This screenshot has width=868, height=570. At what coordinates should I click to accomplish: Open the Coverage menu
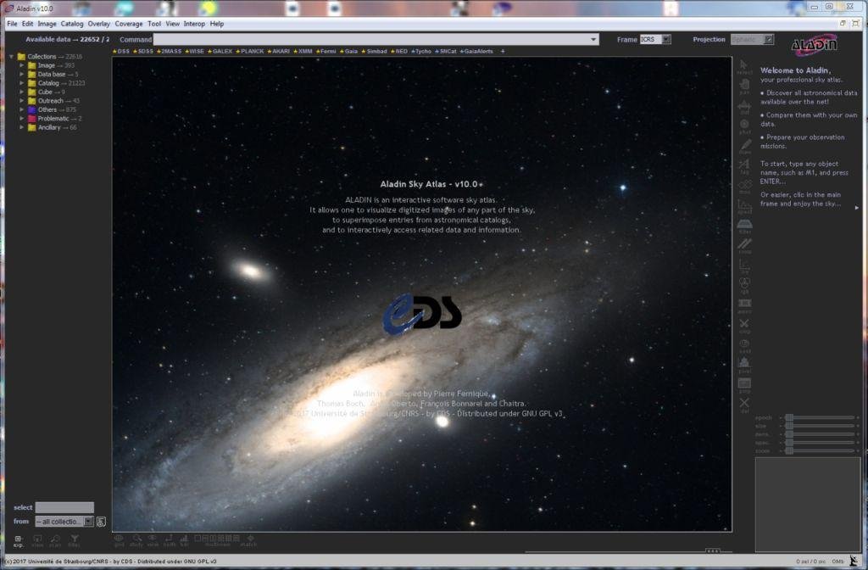[x=129, y=24]
